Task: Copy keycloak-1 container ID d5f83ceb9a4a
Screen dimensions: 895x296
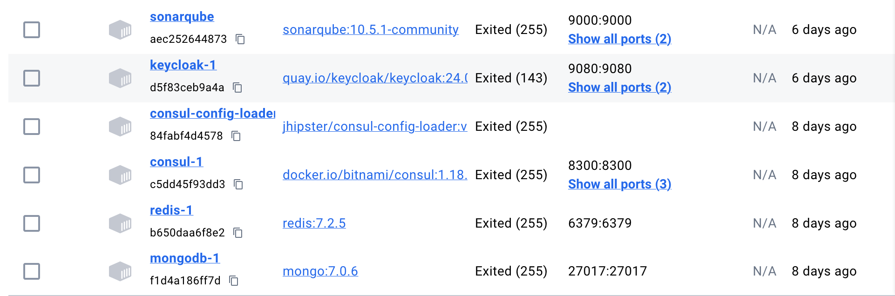Action: (237, 87)
